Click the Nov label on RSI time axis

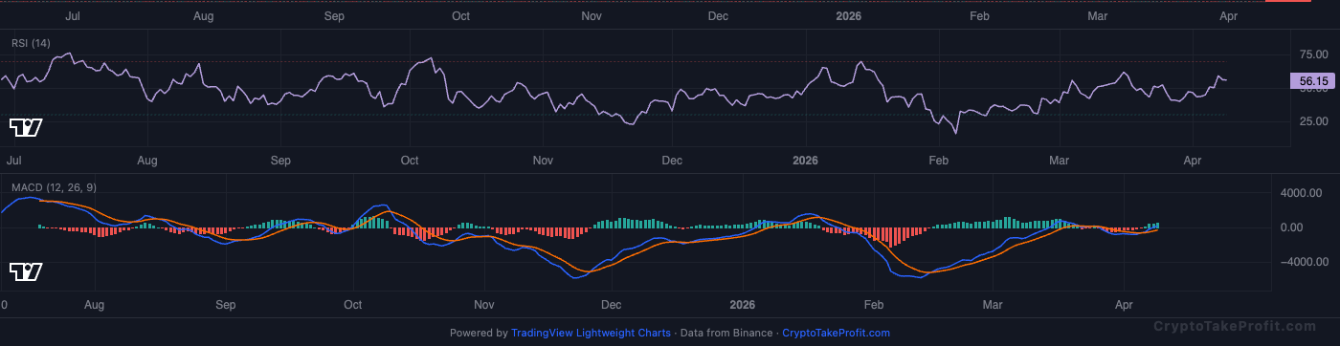click(544, 161)
